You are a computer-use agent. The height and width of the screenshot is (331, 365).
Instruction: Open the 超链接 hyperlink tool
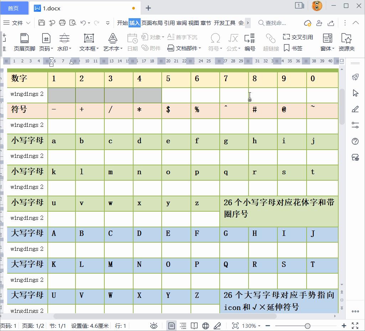(x=271, y=42)
